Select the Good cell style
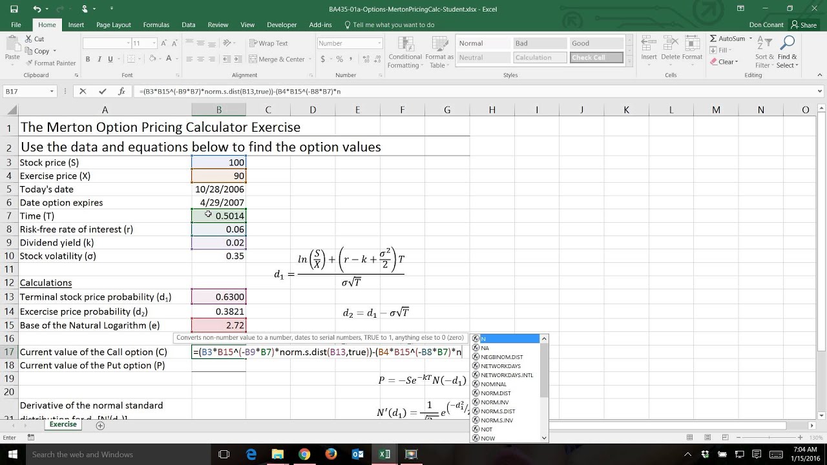827x465 pixels. [x=596, y=43]
